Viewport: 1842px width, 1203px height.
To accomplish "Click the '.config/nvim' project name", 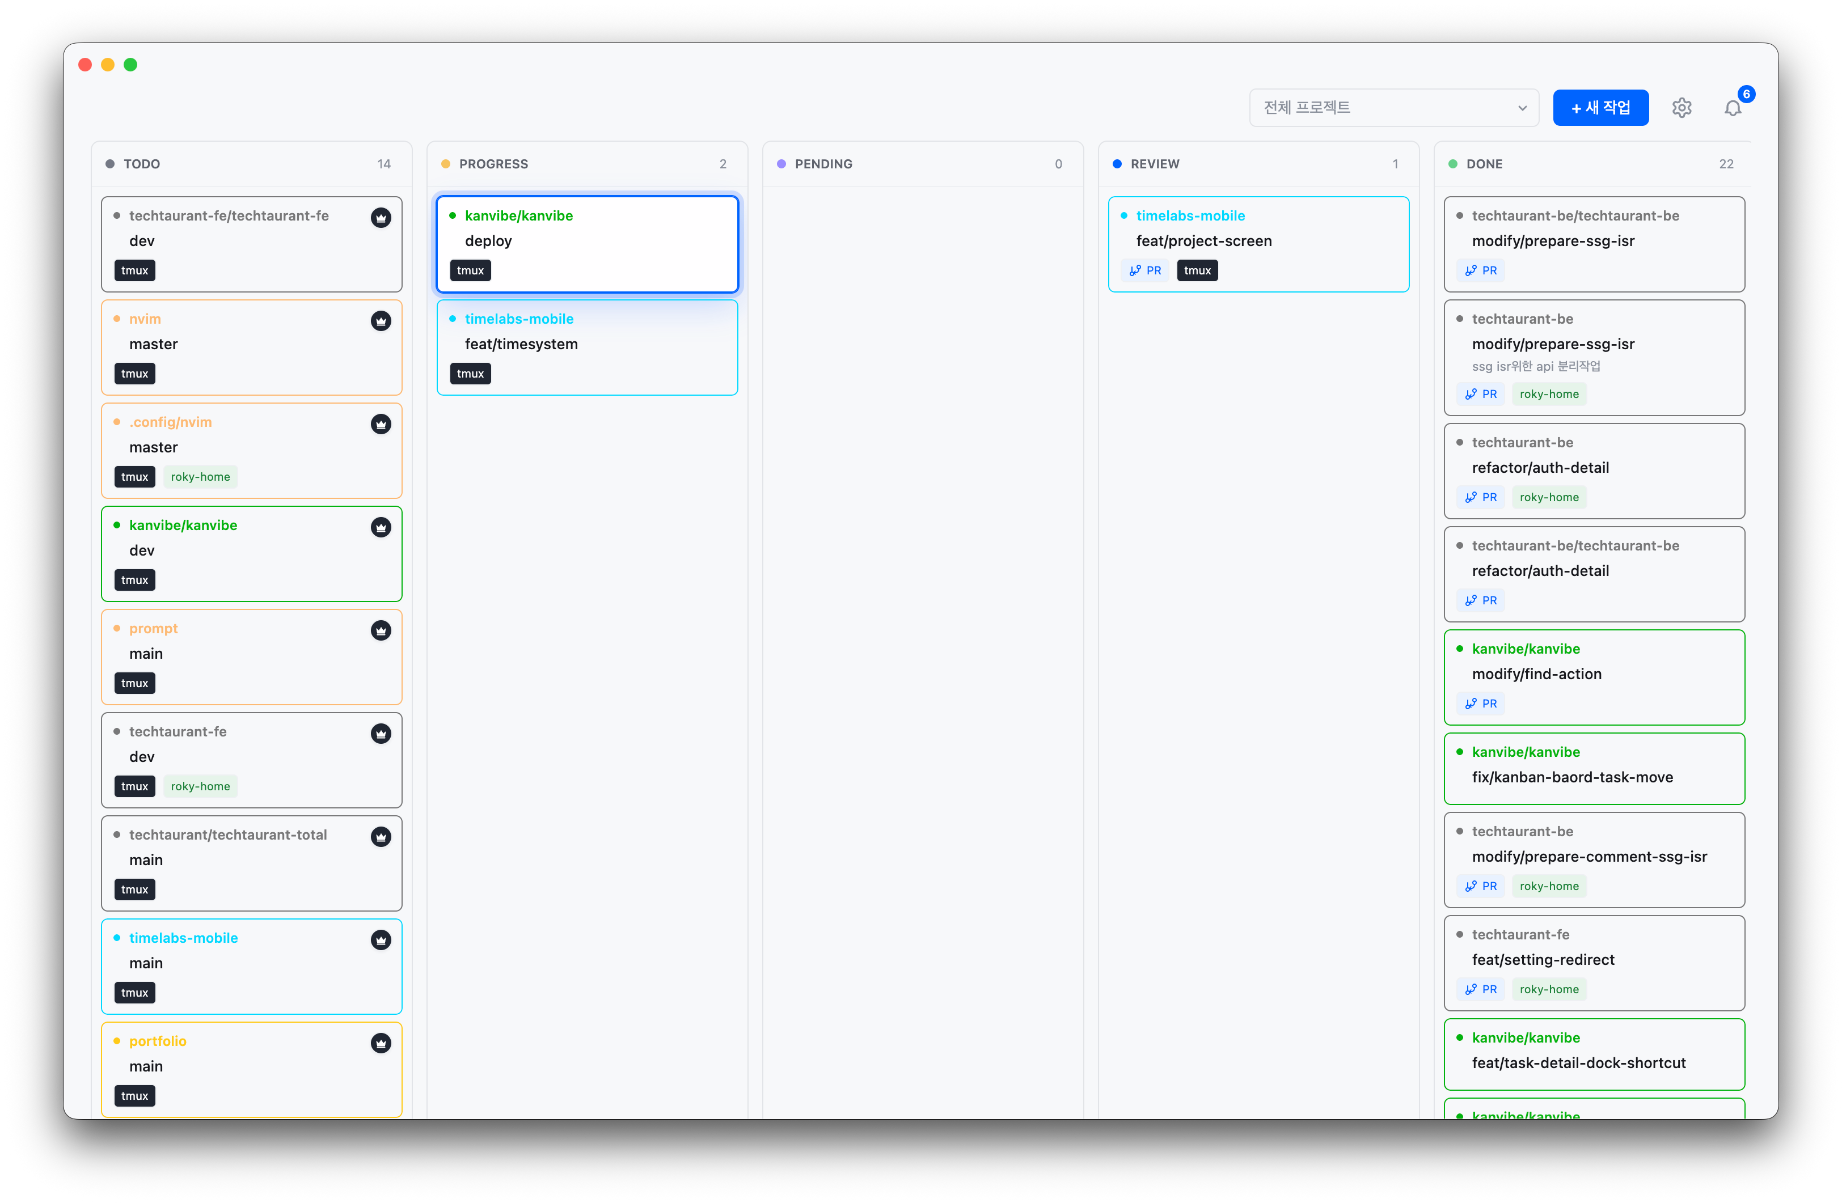I will [170, 422].
